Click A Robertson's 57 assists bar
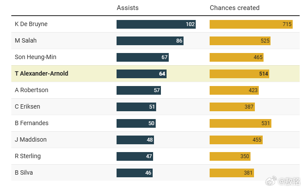This screenshot has width=304, height=189. point(139,90)
